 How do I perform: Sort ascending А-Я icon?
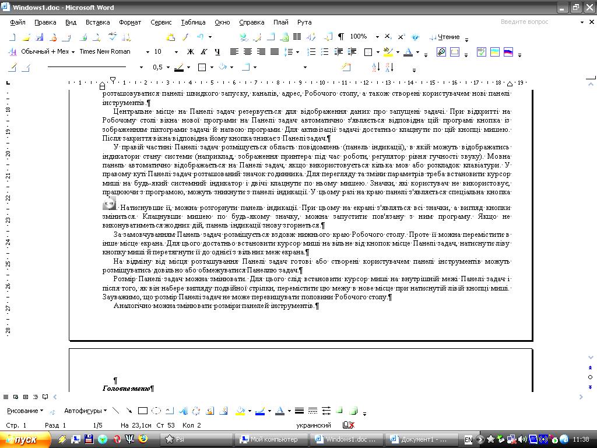click(376, 68)
